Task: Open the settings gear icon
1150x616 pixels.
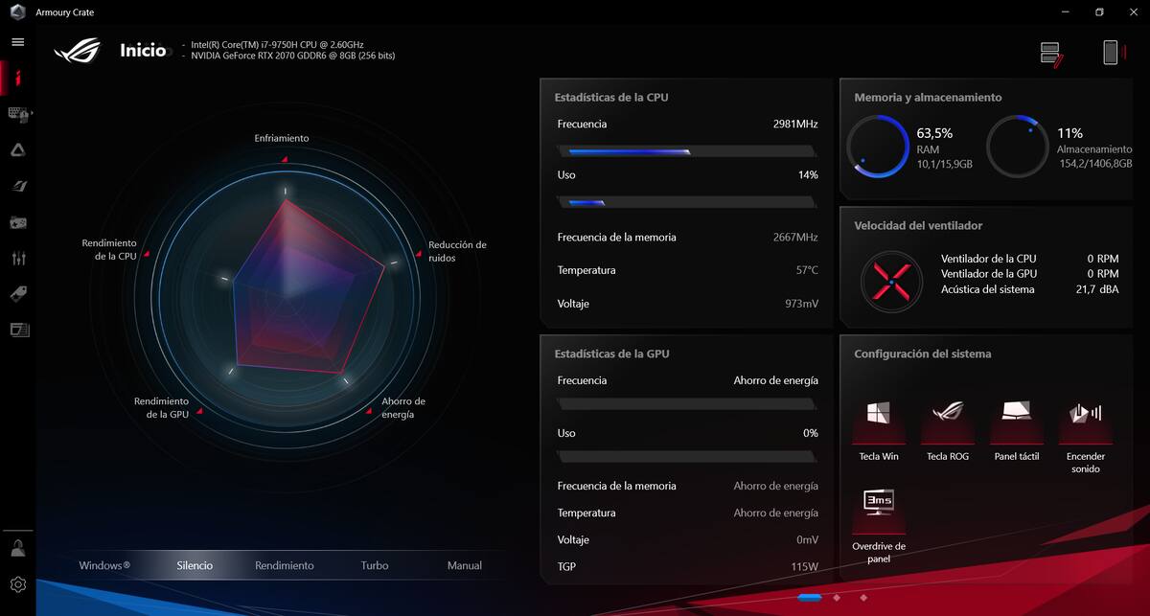Action: pyautogui.click(x=17, y=584)
